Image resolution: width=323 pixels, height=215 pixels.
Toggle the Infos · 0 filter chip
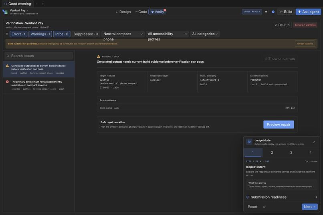[x=62, y=34]
